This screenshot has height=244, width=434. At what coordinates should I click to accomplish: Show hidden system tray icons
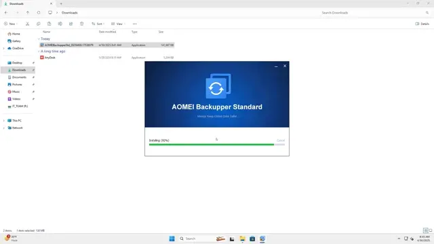[399, 239]
